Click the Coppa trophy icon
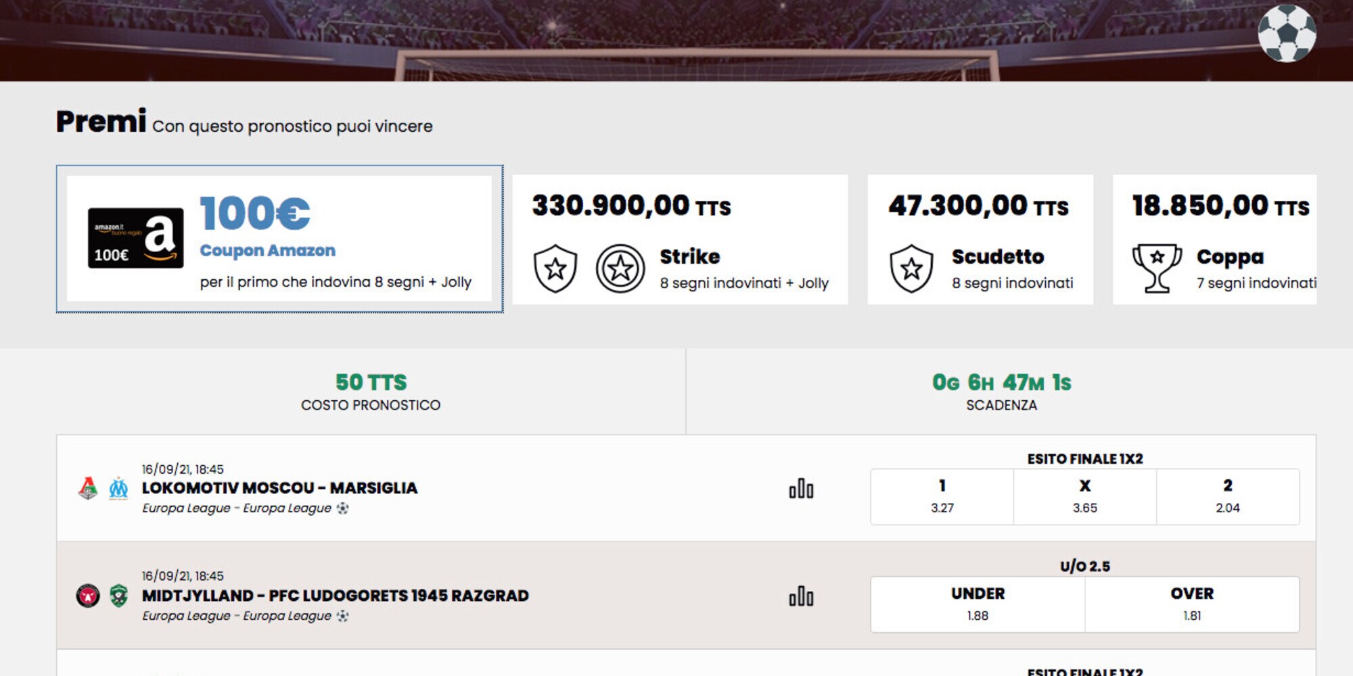The width and height of the screenshot is (1353, 676). point(1157,268)
